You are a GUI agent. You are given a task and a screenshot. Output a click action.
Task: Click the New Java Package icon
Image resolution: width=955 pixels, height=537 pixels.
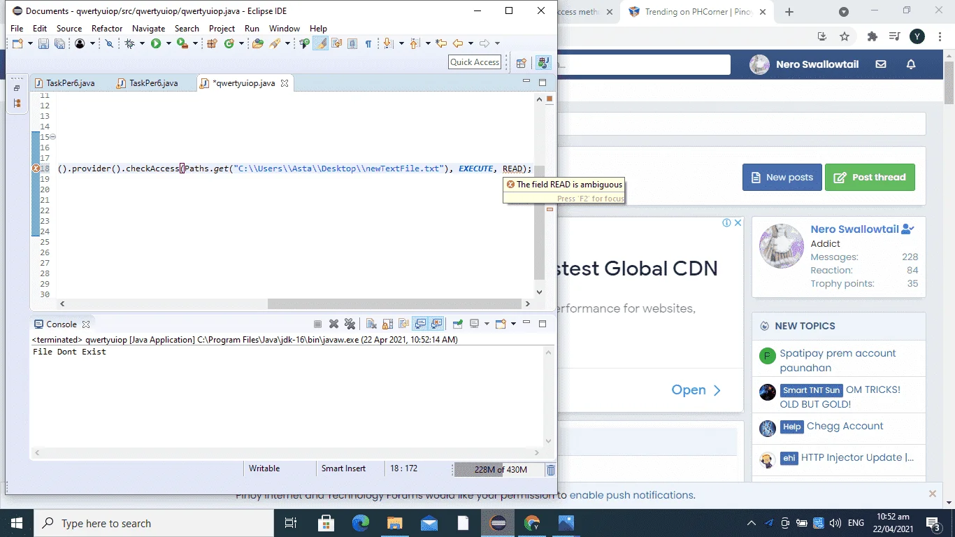click(212, 43)
